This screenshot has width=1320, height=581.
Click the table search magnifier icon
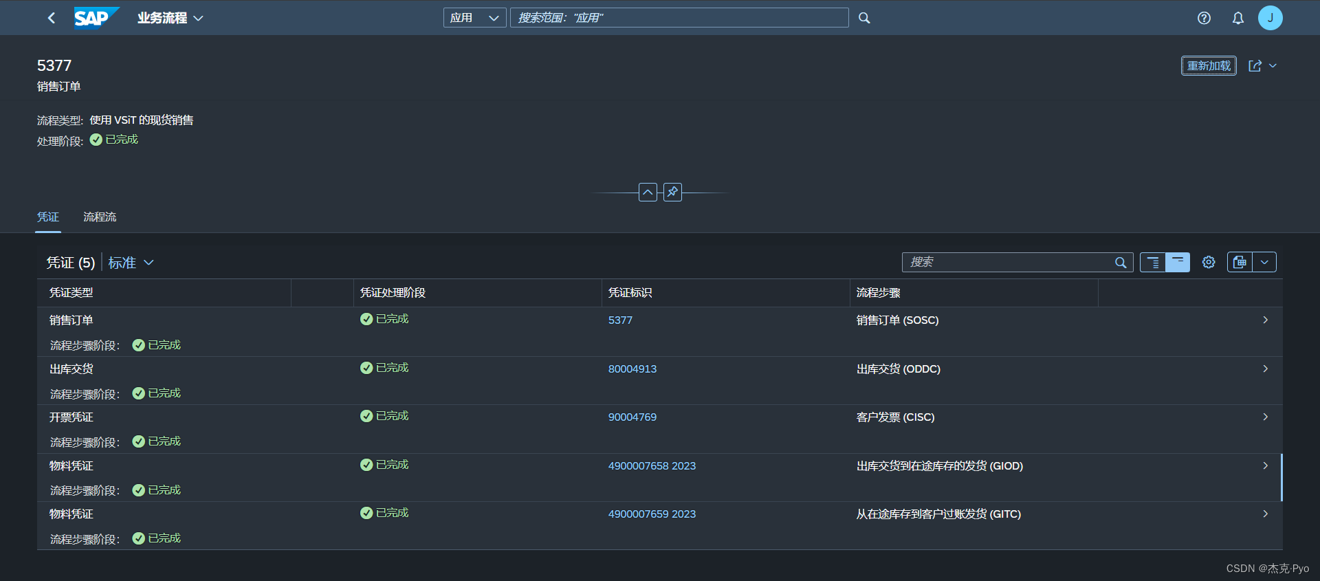tap(1121, 262)
